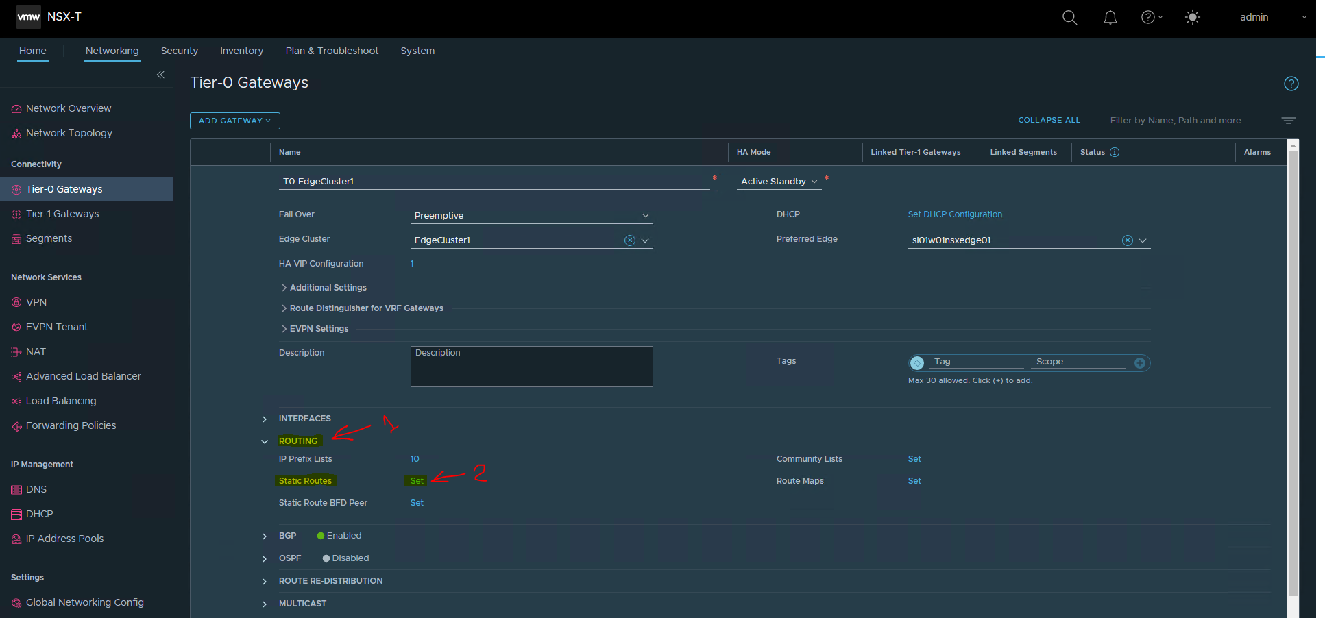Viewport: 1325px width, 618px height.
Task: Click Set next to Static Route BFD Peer
Action: coord(417,503)
